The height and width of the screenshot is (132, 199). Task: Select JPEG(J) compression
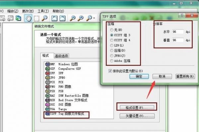111,56
